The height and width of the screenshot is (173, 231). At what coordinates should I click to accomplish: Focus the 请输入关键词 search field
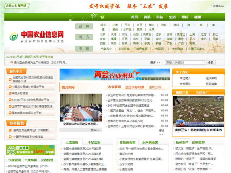click(x=185, y=62)
